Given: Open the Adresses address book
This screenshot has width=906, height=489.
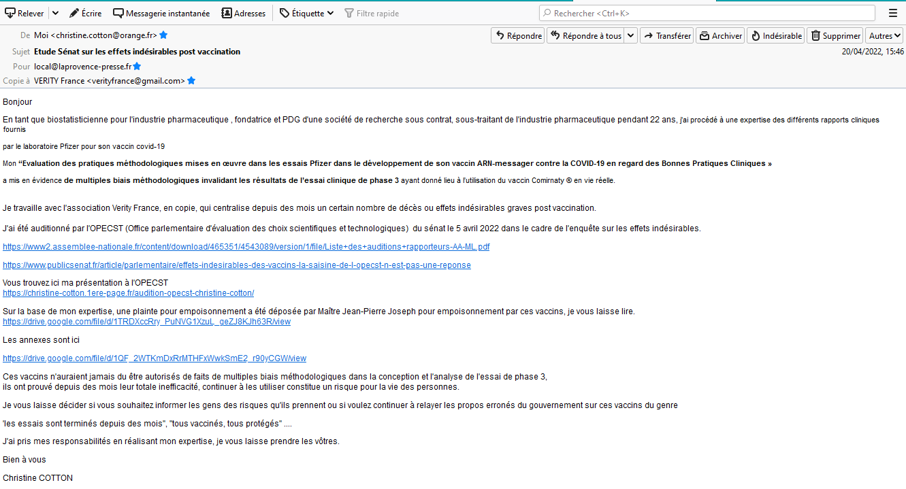Looking at the screenshot, I should (244, 14).
